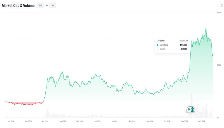Select the 30d time range tab
The width and height of the screenshot is (224, 128).
click(x=40, y=6)
